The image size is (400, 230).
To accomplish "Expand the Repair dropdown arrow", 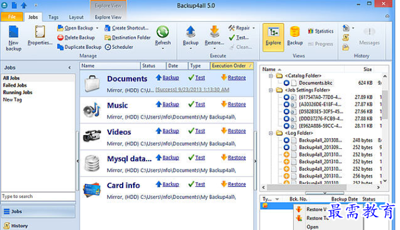I will (254, 28).
